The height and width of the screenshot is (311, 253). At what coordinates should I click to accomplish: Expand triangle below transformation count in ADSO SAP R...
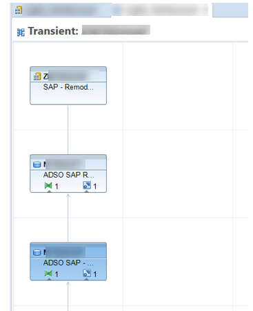tap(49, 191)
